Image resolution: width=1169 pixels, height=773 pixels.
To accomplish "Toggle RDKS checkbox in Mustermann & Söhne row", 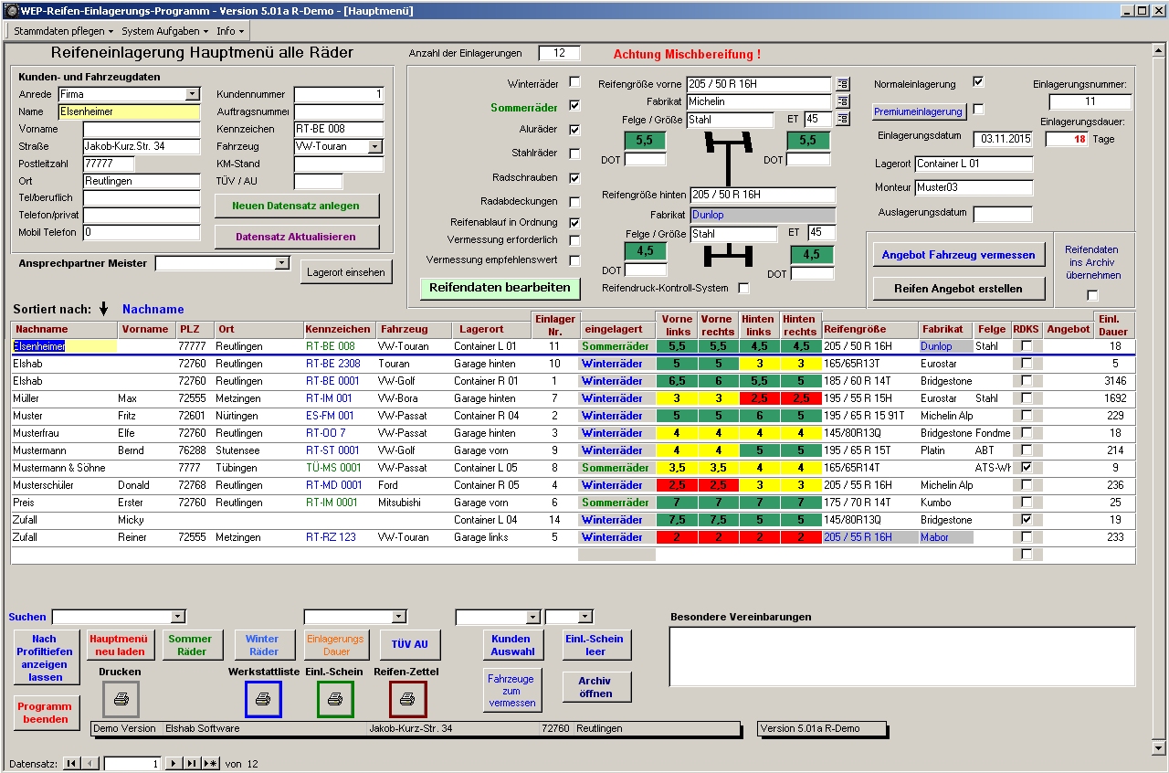I will click(1027, 468).
